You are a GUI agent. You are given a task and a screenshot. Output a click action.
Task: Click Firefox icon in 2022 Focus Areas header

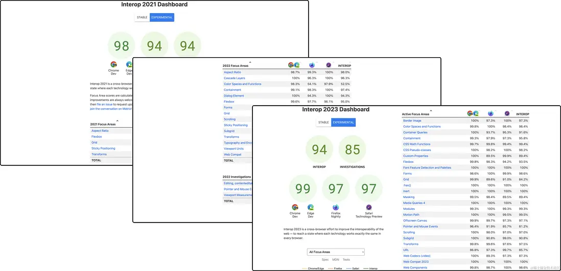(312, 65)
